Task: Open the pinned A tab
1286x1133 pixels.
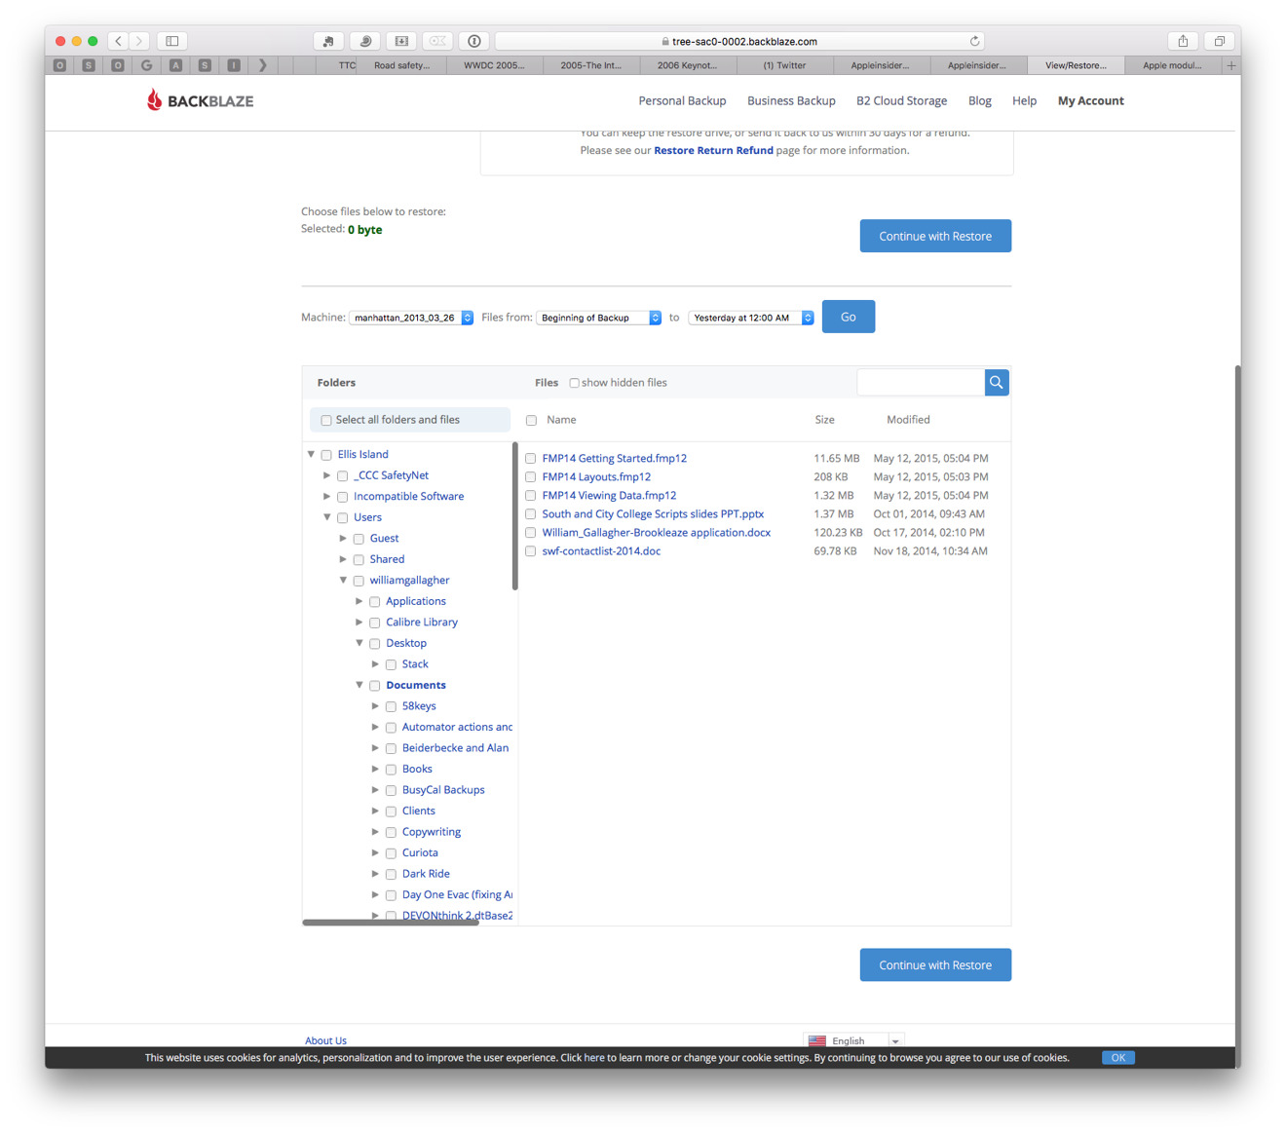Action: click(x=176, y=65)
